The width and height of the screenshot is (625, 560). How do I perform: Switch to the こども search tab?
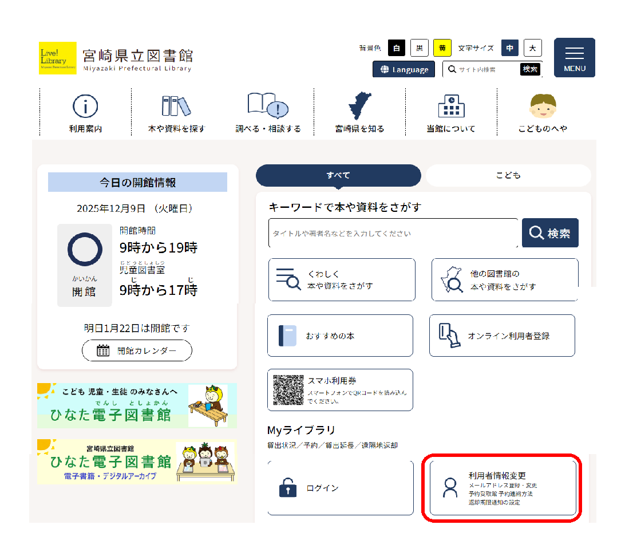(508, 175)
